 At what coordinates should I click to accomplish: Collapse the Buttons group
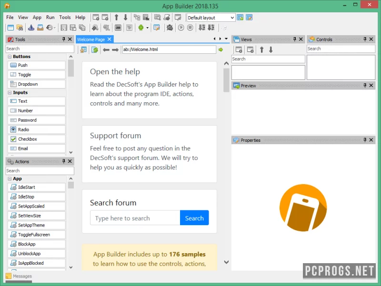click(10, 57)
